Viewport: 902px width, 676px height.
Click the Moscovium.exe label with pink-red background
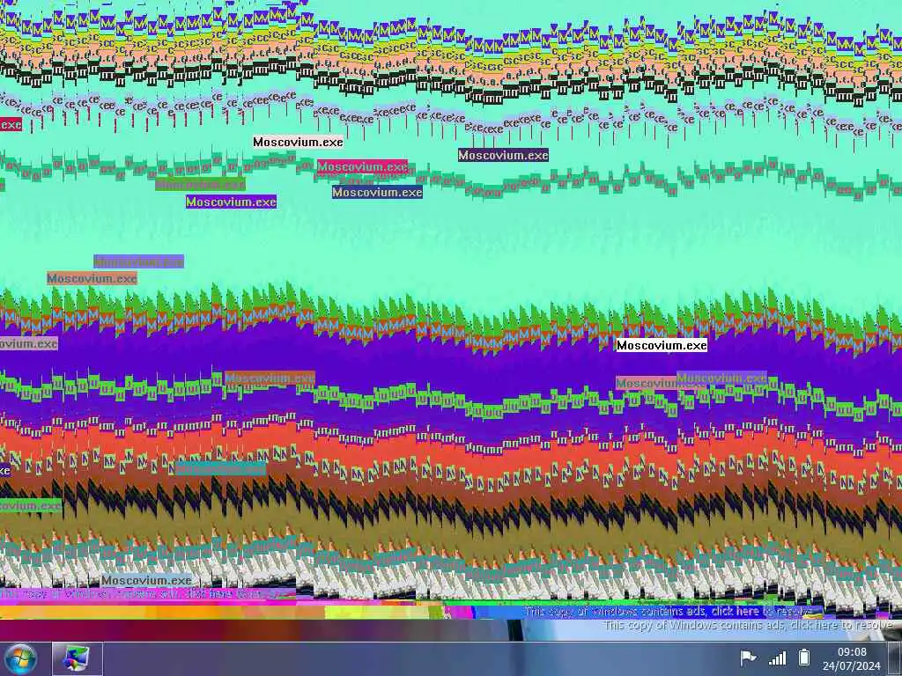point(362,166)
